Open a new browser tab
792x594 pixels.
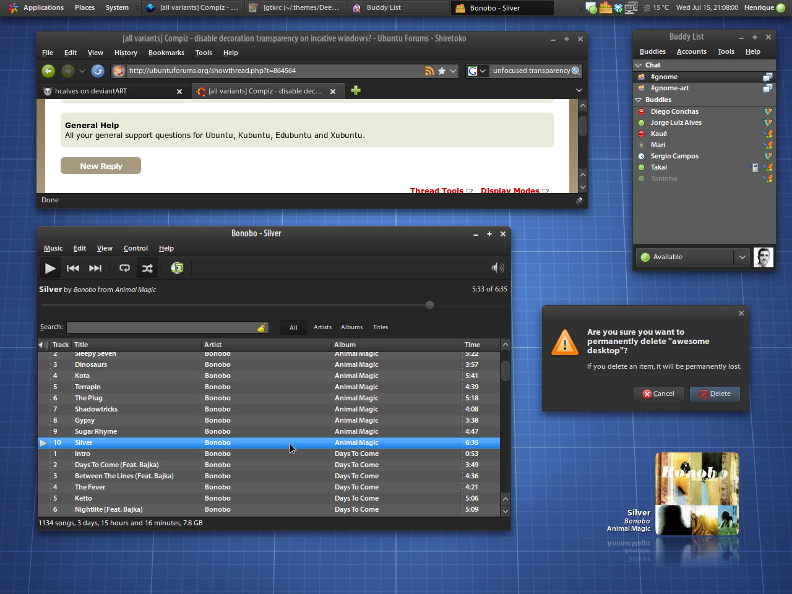pyautogui.click(x=356, y=91)
